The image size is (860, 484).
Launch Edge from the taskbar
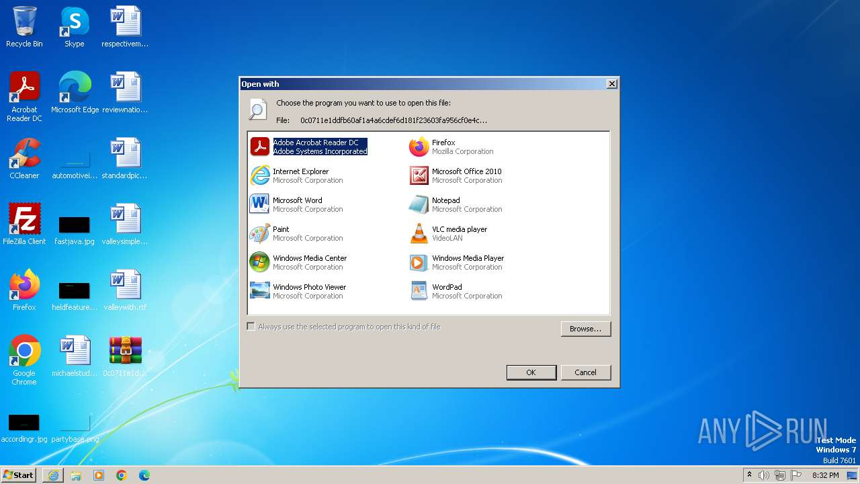click(144, 475)
